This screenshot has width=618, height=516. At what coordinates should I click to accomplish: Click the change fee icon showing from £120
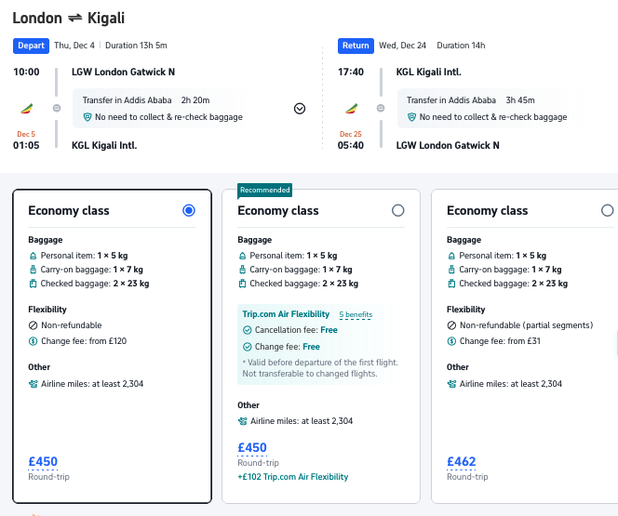click(34, 341)
